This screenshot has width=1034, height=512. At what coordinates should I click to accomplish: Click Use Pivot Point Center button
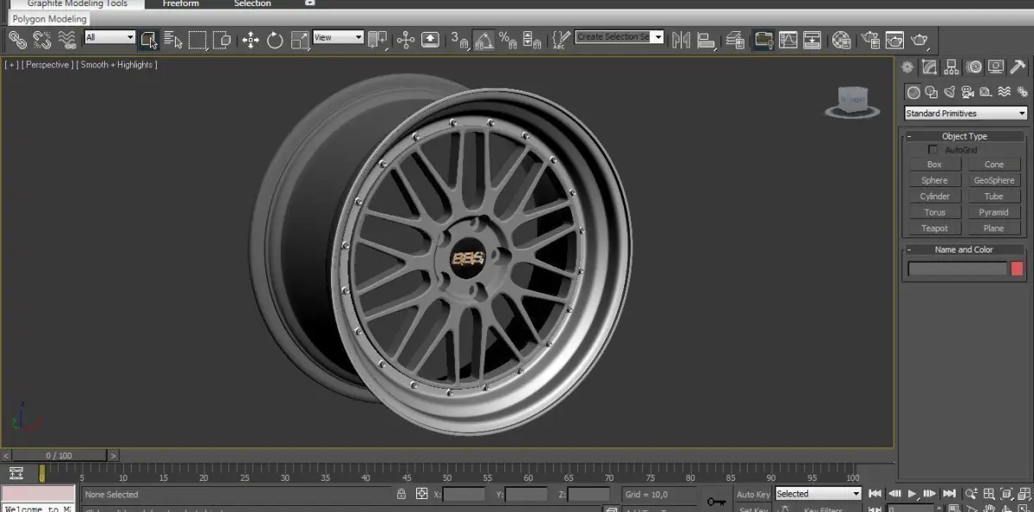click(x=377, y=39)
